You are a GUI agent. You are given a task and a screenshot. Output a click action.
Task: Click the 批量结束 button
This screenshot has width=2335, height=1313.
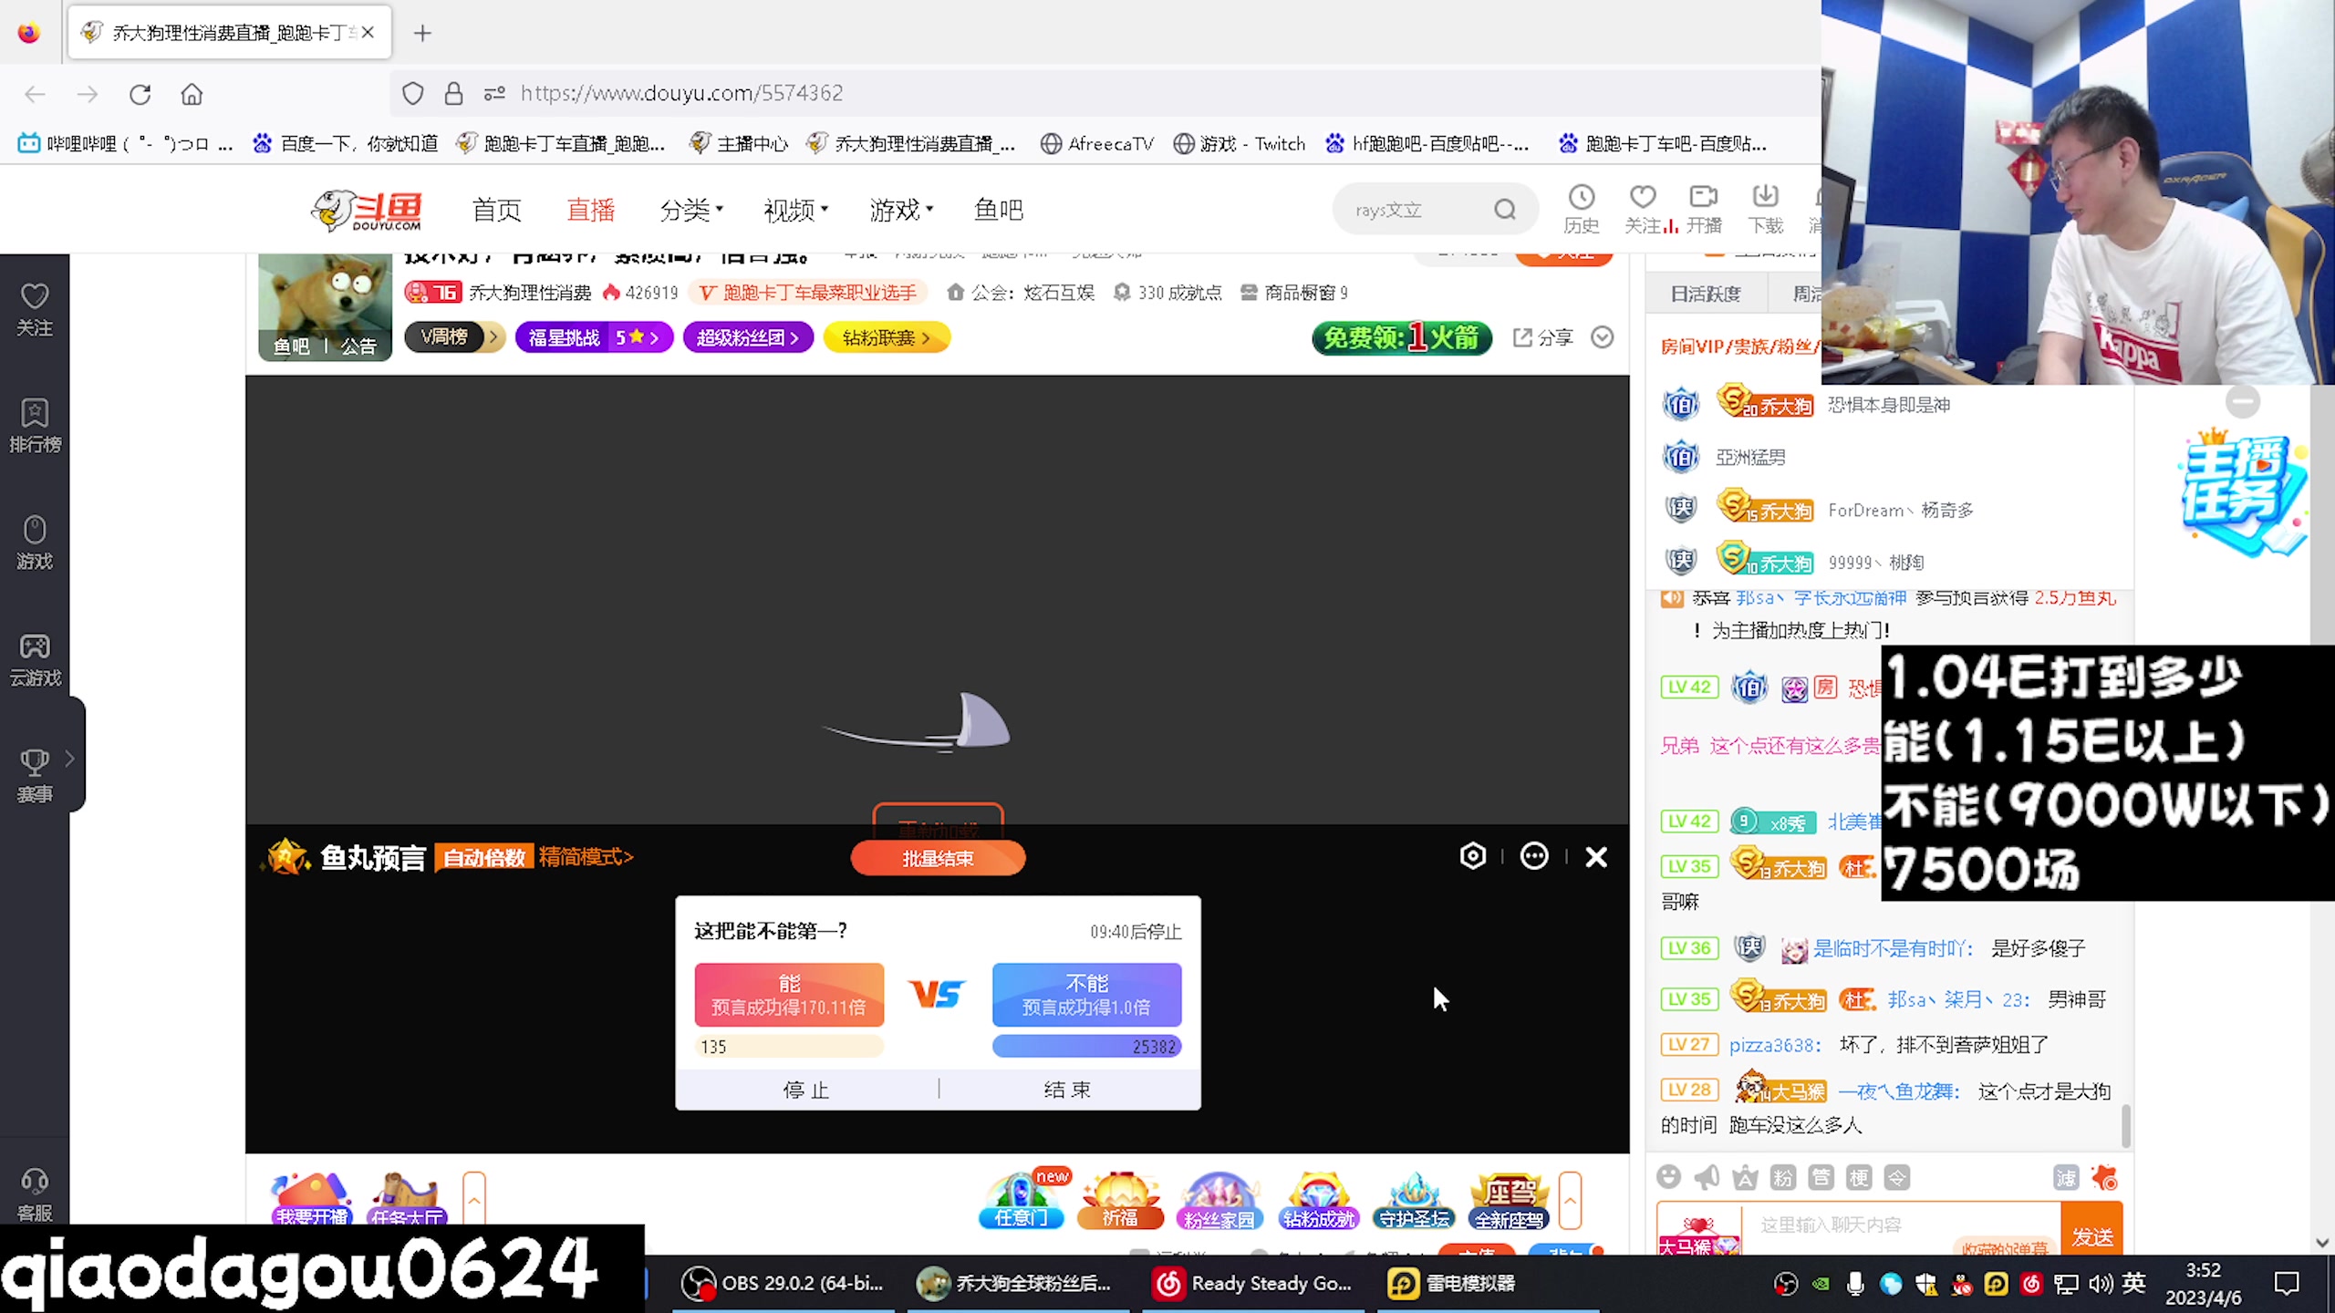tap(938, 858)
